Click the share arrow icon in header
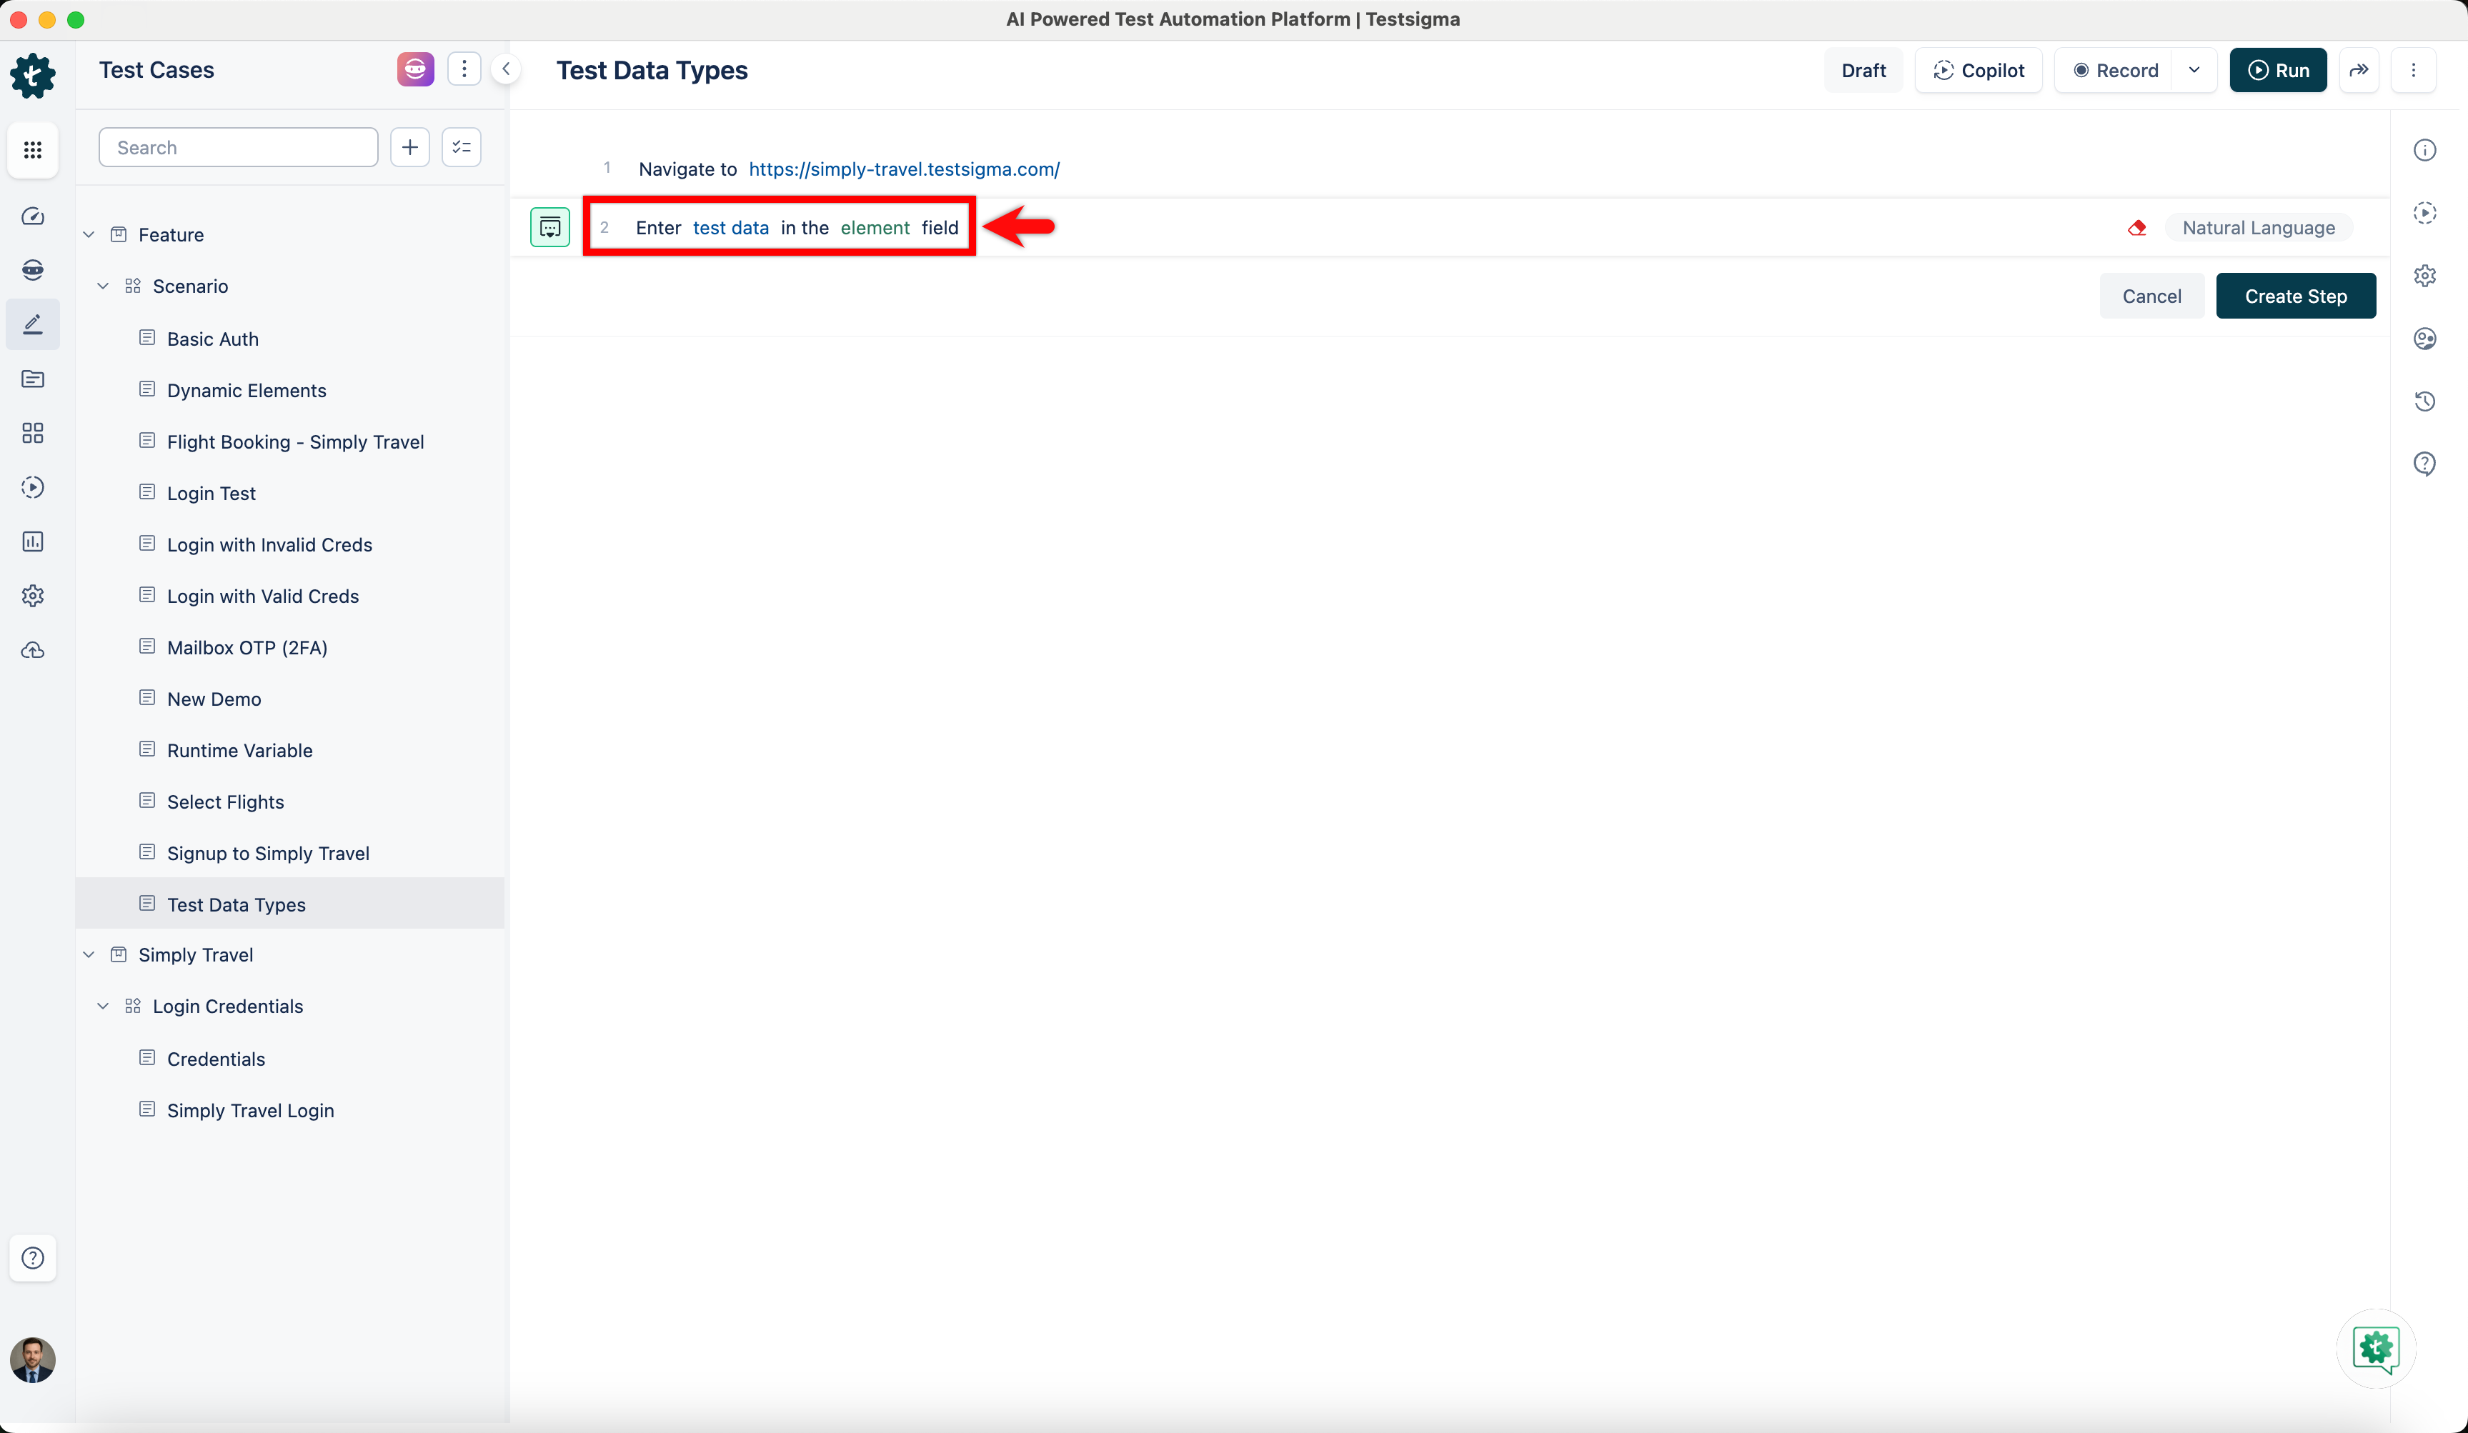The image size is (2468, 1433). click(2358, 71)
